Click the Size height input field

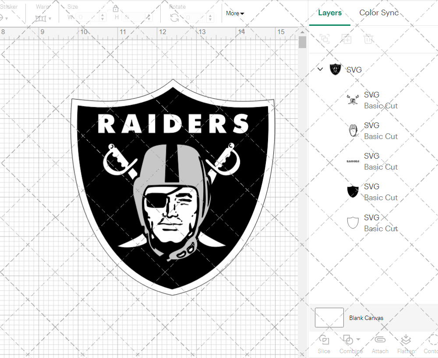[x=134, y=17]
